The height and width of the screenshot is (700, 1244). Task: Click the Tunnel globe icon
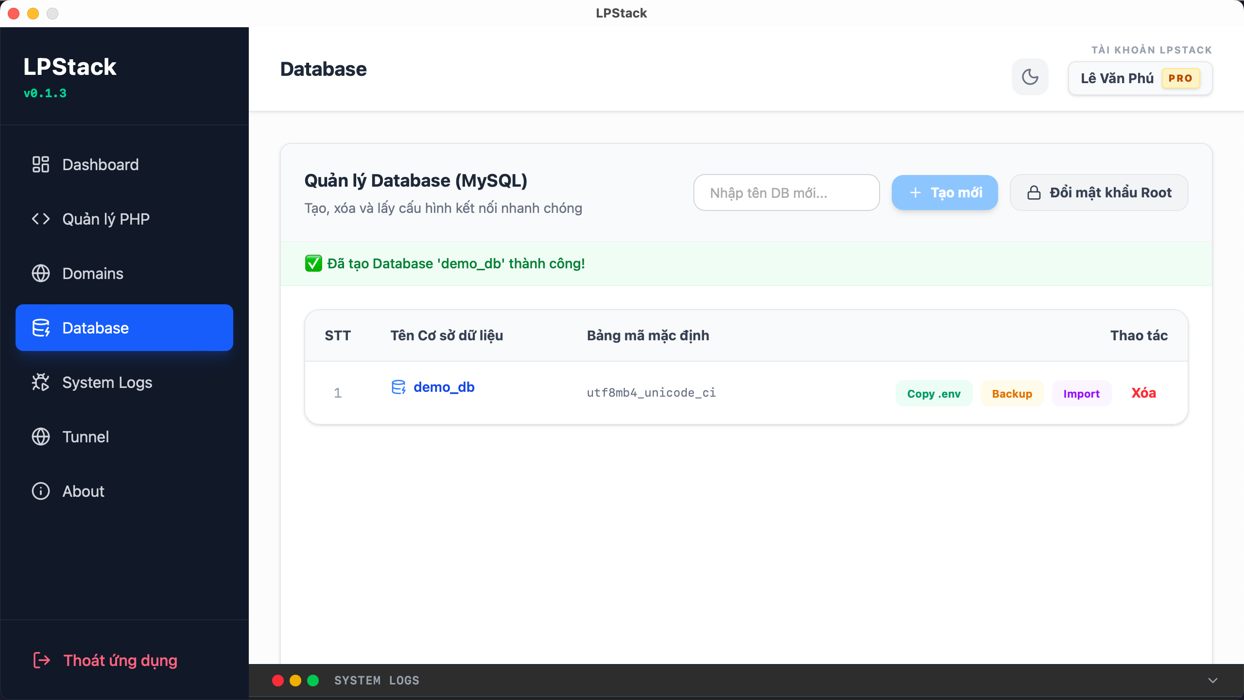41,437
